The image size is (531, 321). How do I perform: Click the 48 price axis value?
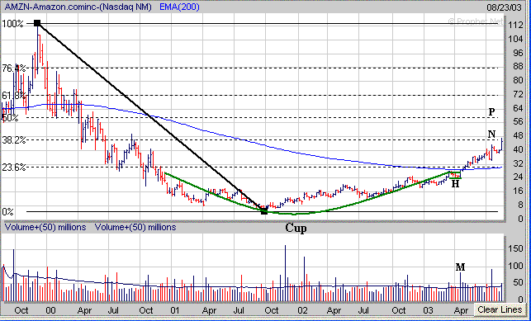tap(519, 135)
